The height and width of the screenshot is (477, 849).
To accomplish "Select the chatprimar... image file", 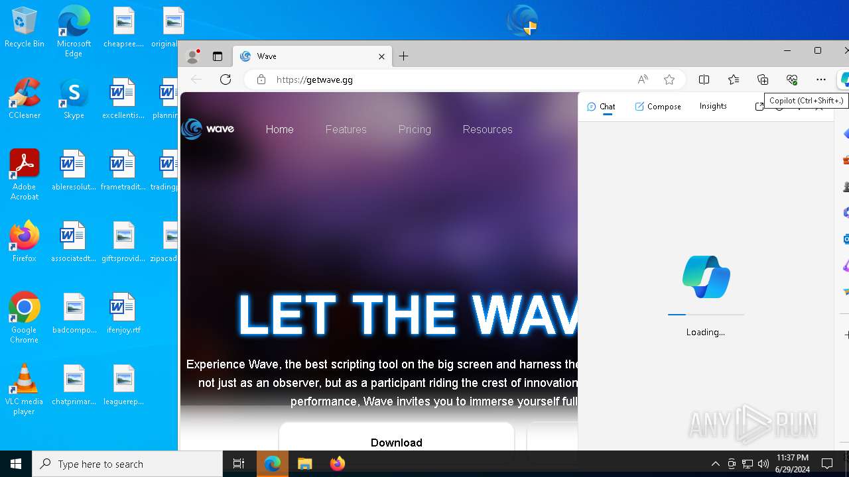I will point(74,386).
